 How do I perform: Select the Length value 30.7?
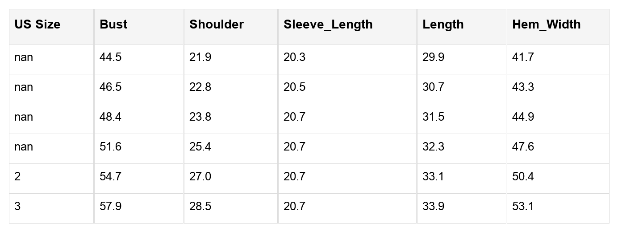pyautogui.click(x=433, y=87)
